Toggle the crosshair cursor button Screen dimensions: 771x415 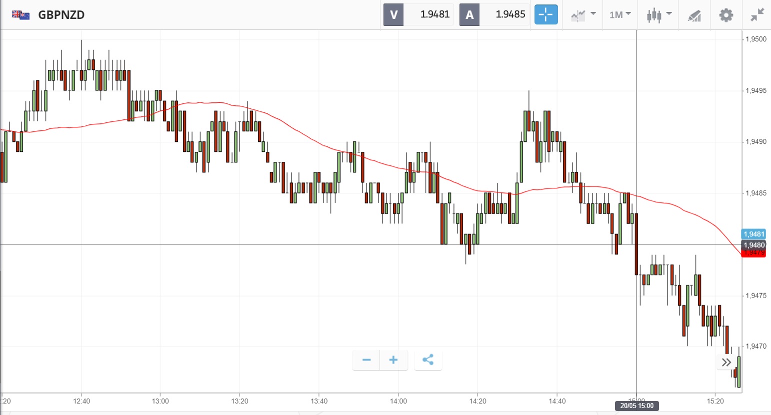[546, 15]
